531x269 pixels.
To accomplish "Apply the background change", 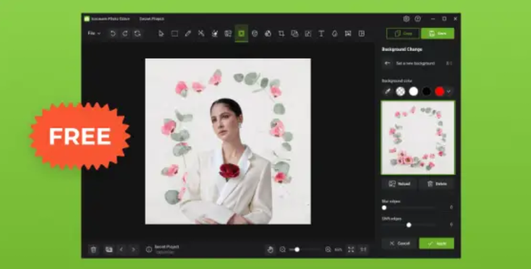I will [436, 243].
